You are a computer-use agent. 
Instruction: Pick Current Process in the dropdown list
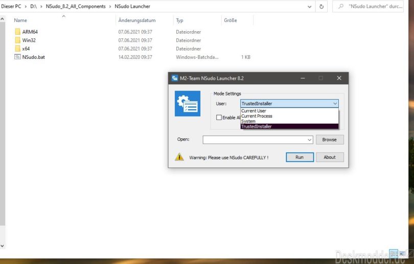[257, 116]
